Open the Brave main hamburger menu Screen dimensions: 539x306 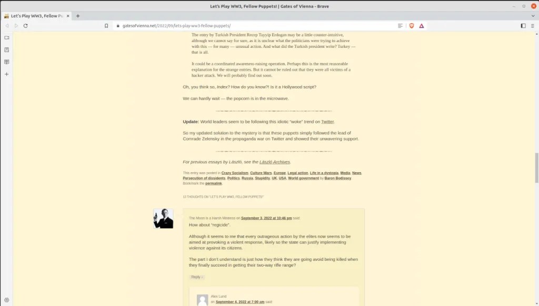533,26
